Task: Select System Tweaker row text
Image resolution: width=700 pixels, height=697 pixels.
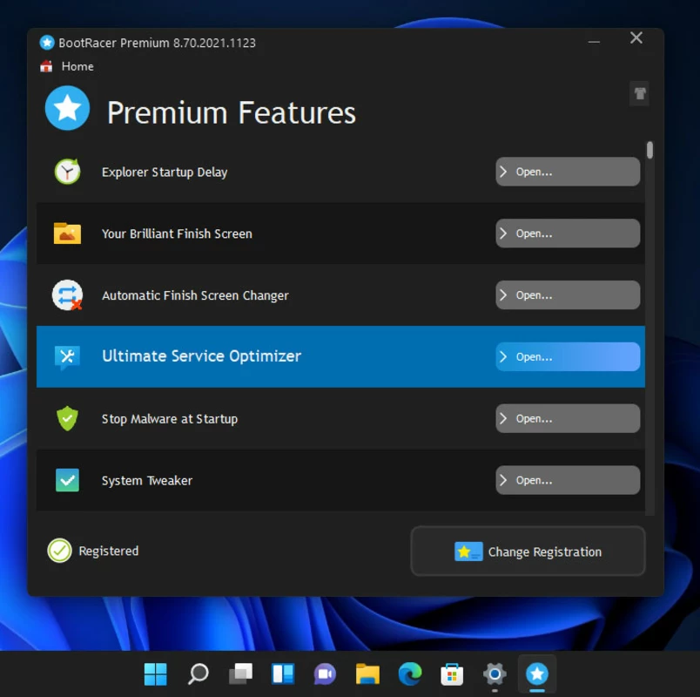Action: pos(147,480)
